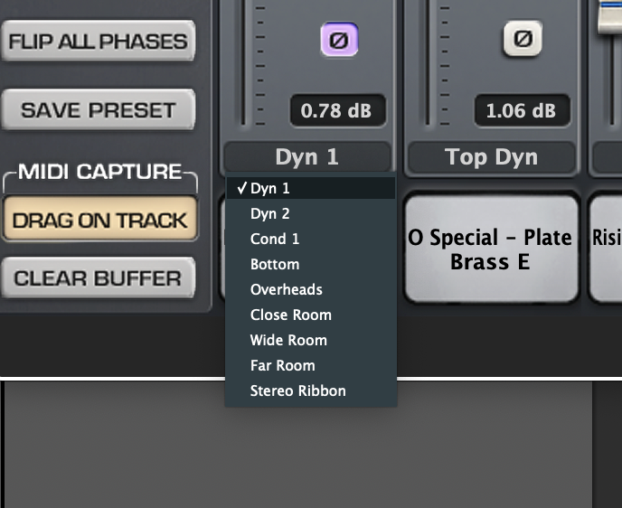
Task: Clear the MIDI capture buffer
Action: tap(99, 278)
